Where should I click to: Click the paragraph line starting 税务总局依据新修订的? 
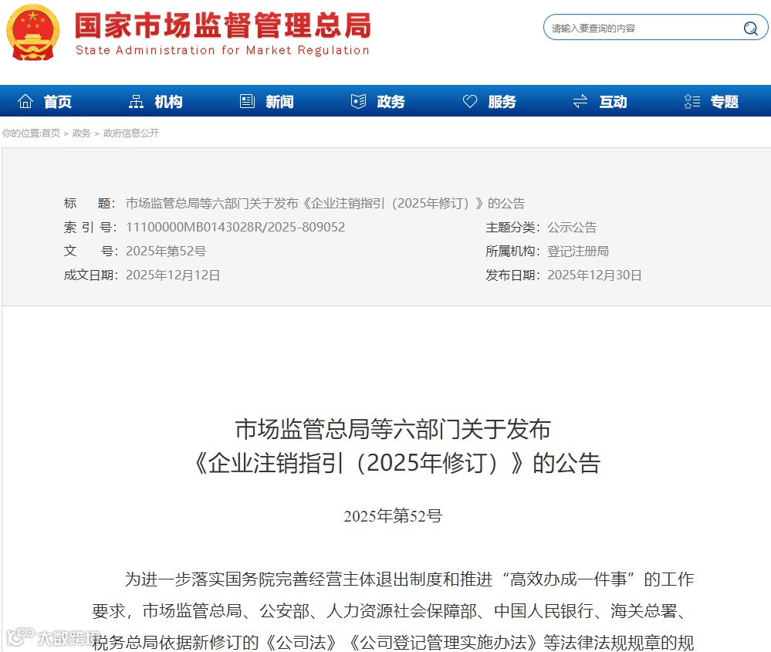pos(393,643)
